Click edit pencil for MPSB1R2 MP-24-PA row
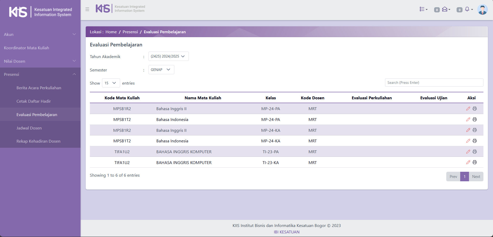The image size is (493, 237). point(468,109)
